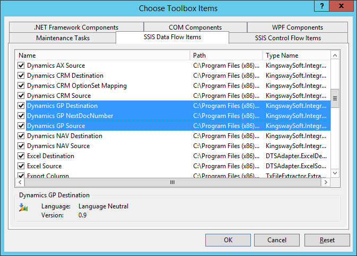Sort by the Path column header
The width and height of the screenshot is (357, 256).
[x=227, y=56]
